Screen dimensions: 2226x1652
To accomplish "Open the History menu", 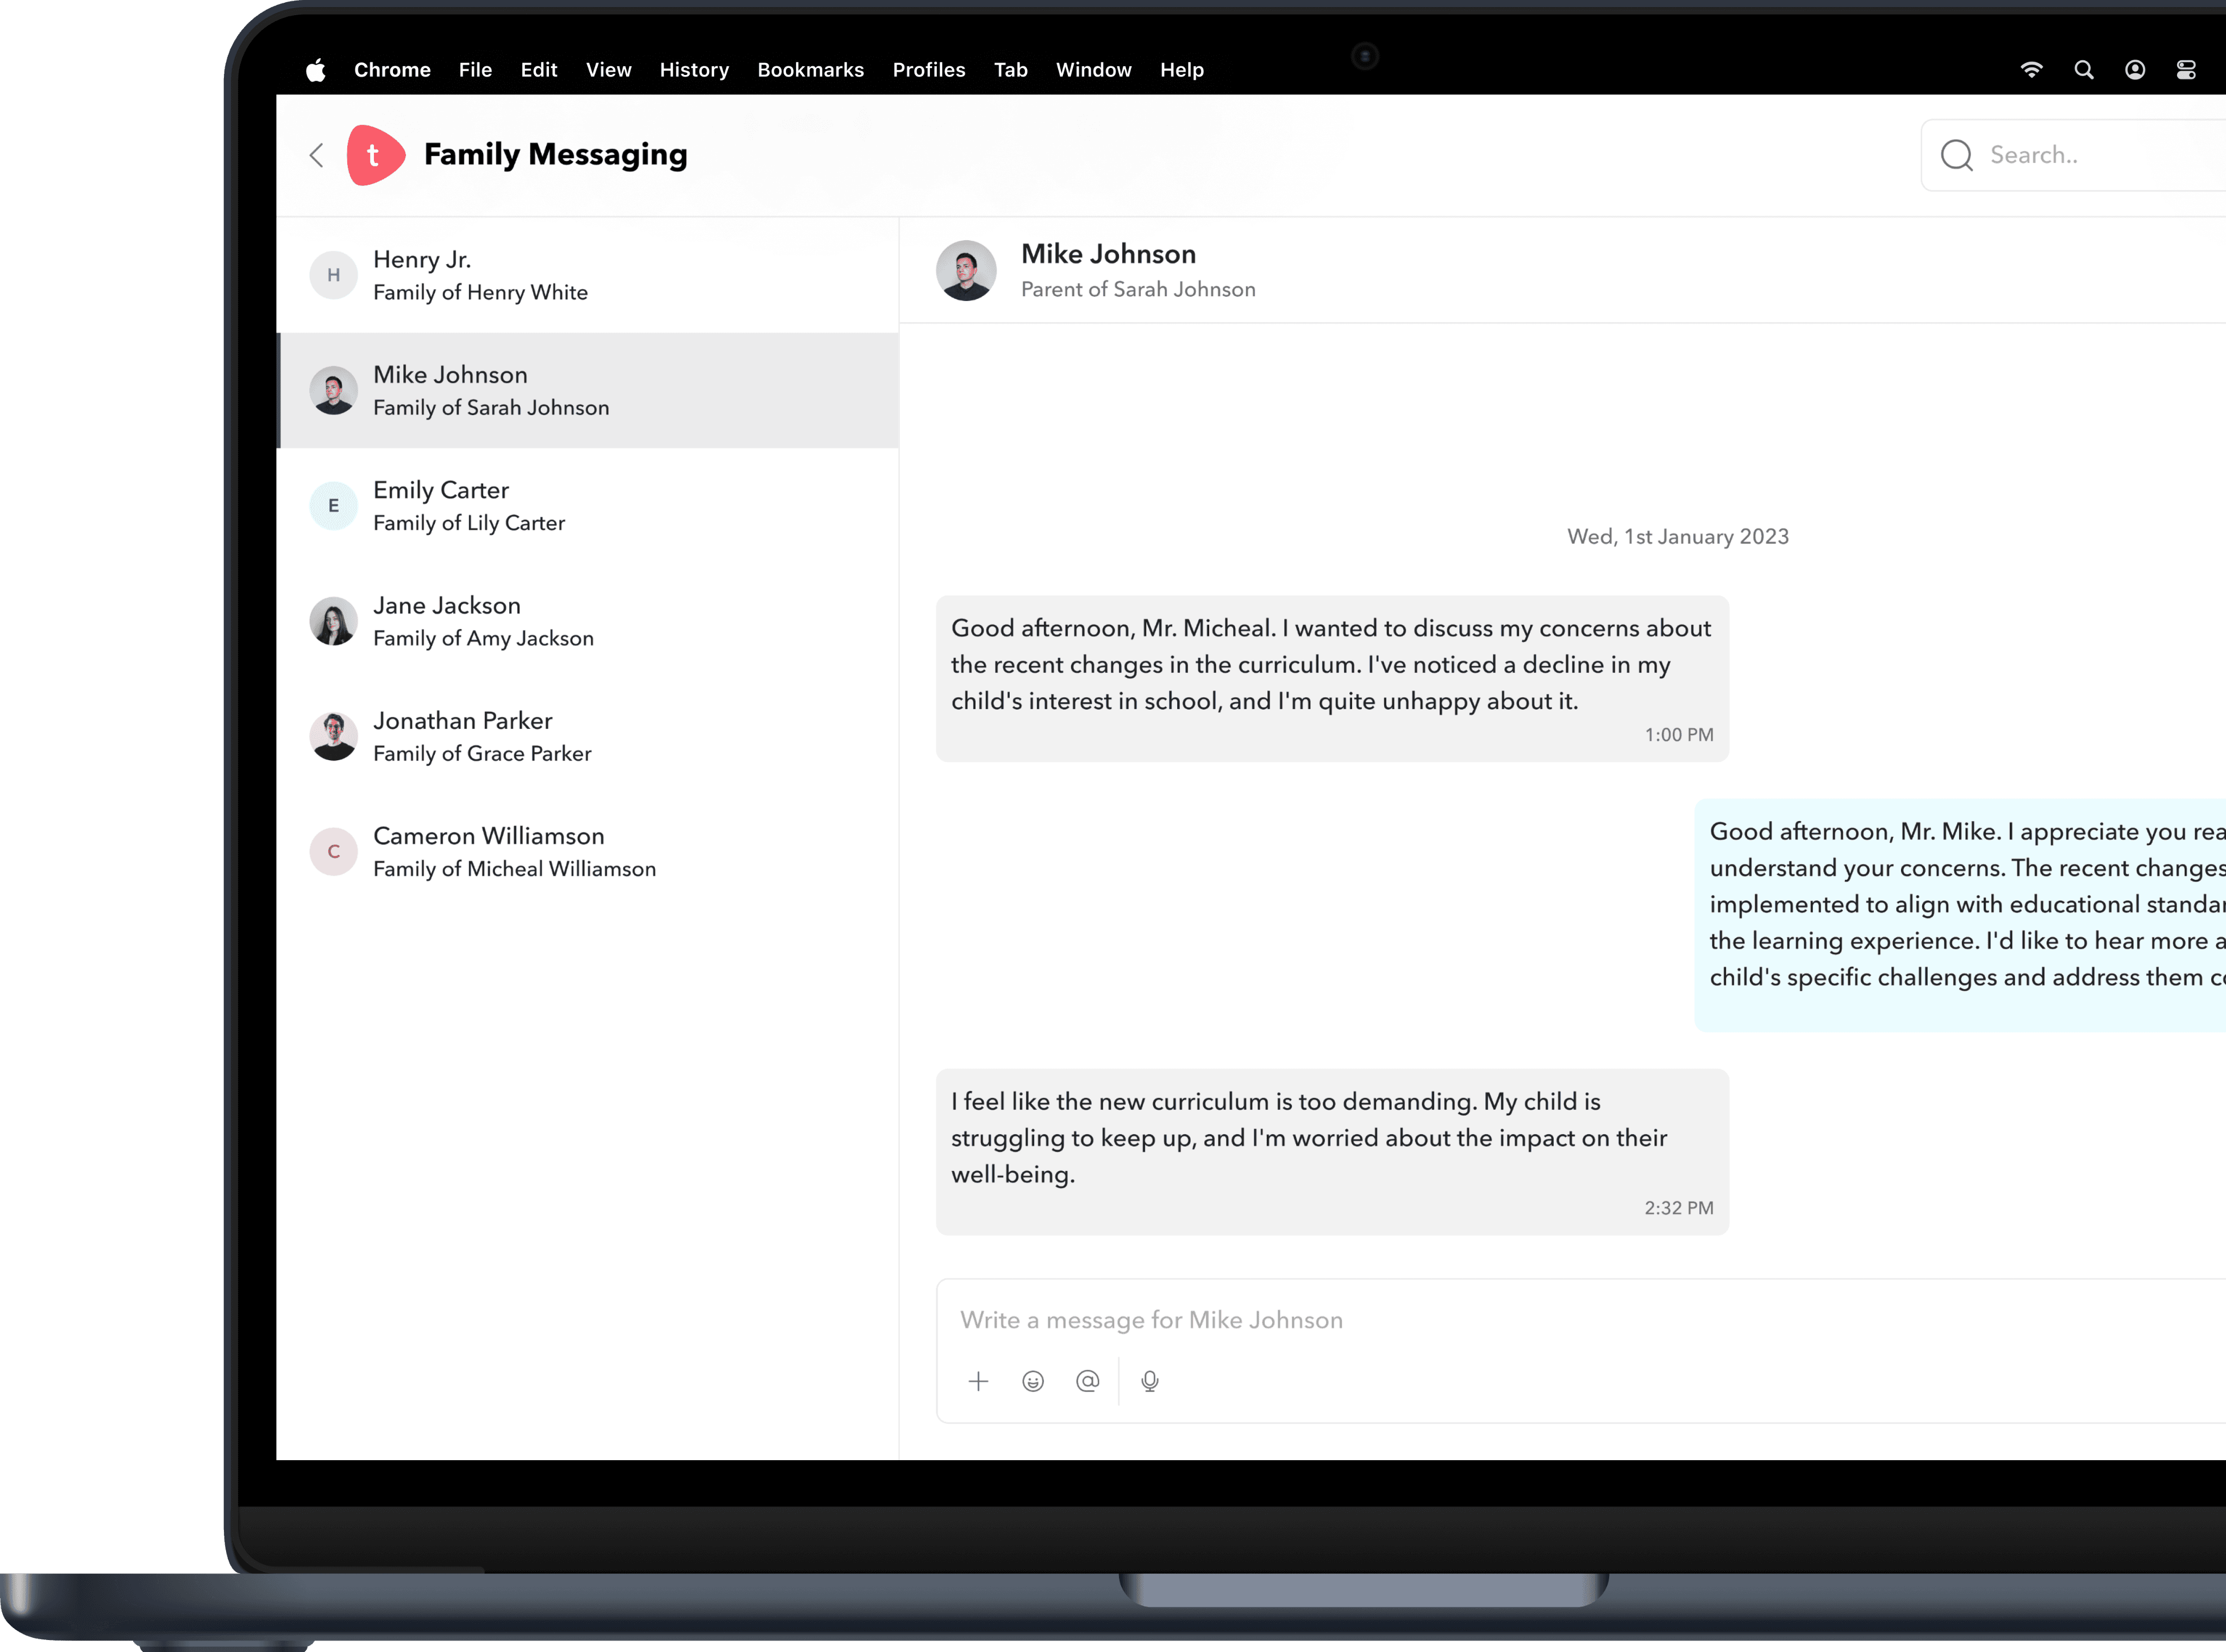I will [x=694, y=70].
